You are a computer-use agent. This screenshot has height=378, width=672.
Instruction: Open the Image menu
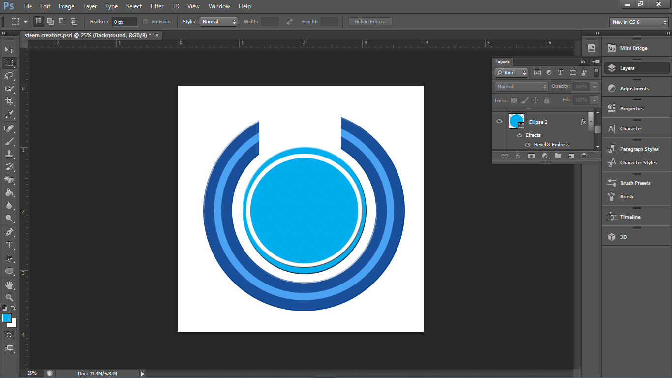66,6
